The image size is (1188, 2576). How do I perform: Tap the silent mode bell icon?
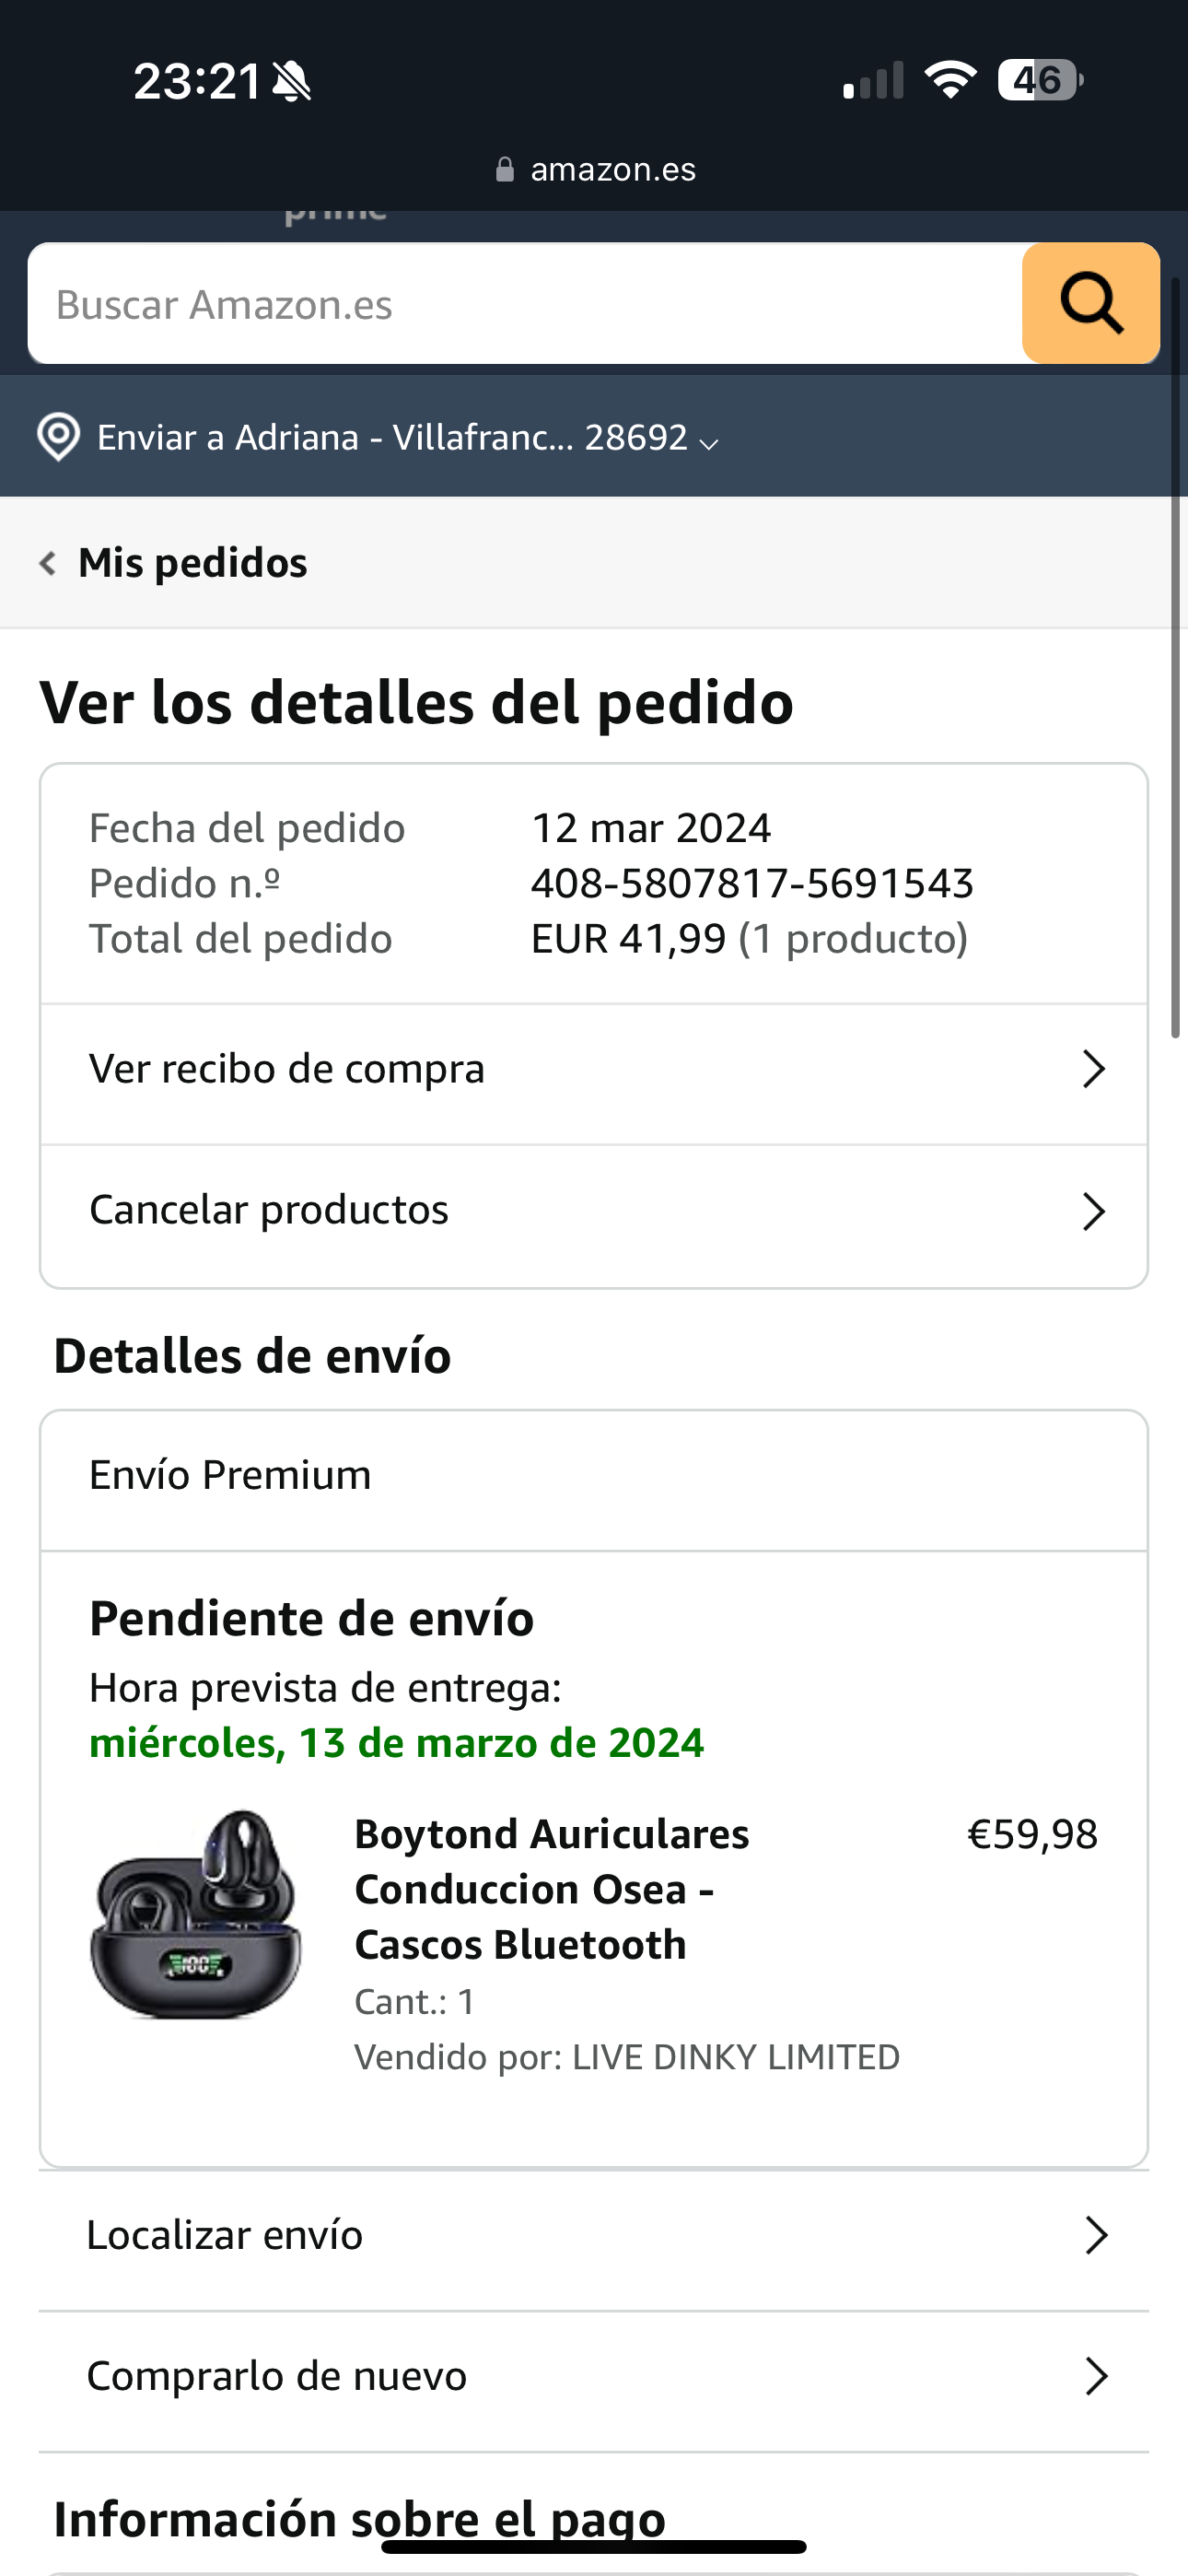click(292, 82)
